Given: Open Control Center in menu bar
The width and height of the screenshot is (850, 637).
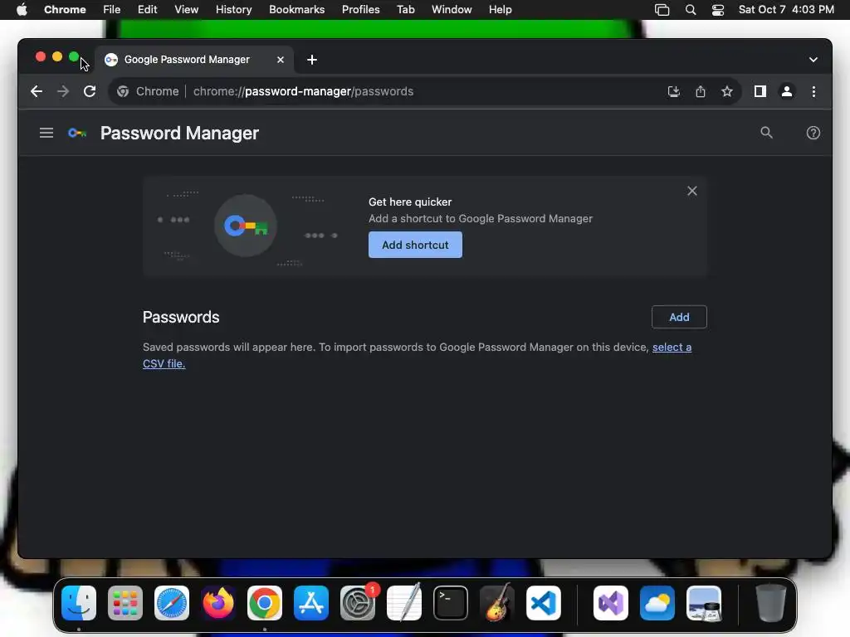Looking at the screenshot, I should (x=718, y=10).
